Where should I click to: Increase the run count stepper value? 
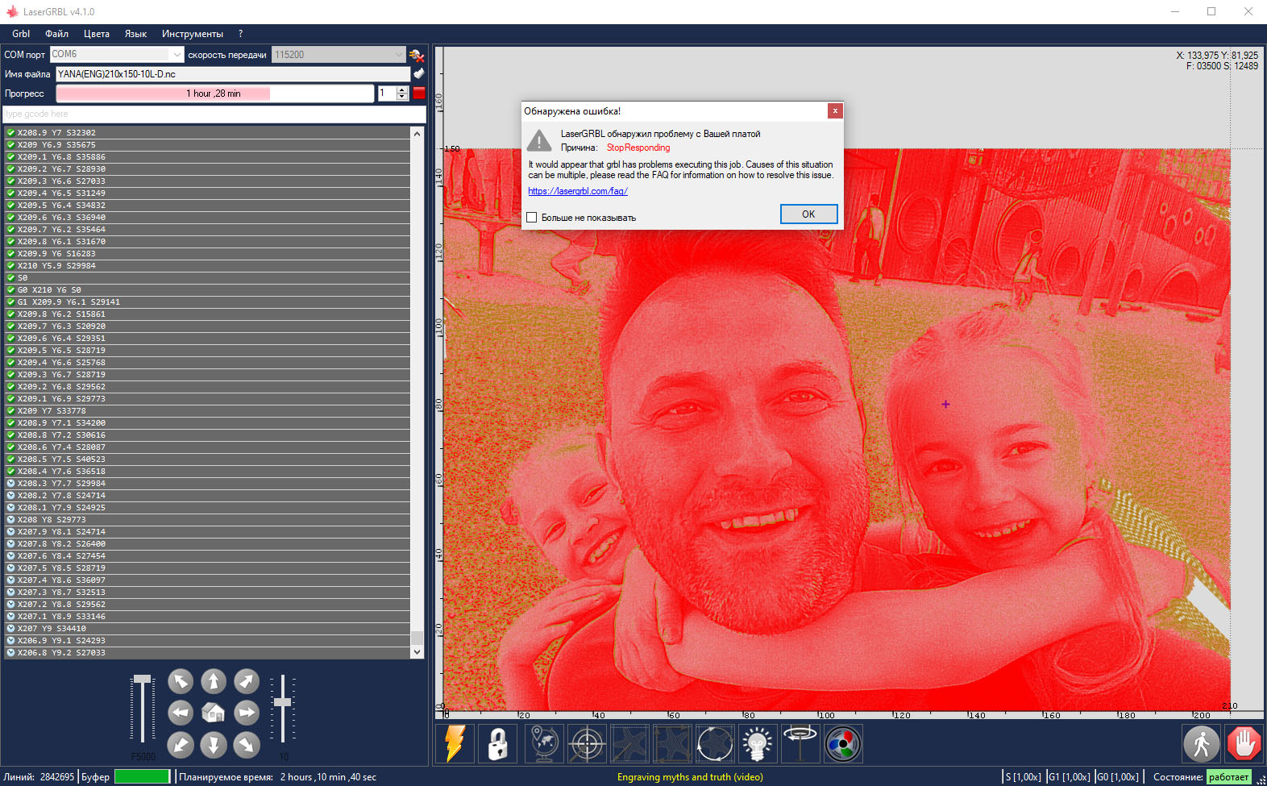click(402, 90)
